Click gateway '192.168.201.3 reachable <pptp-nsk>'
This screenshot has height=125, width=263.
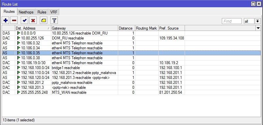[81, 78]
